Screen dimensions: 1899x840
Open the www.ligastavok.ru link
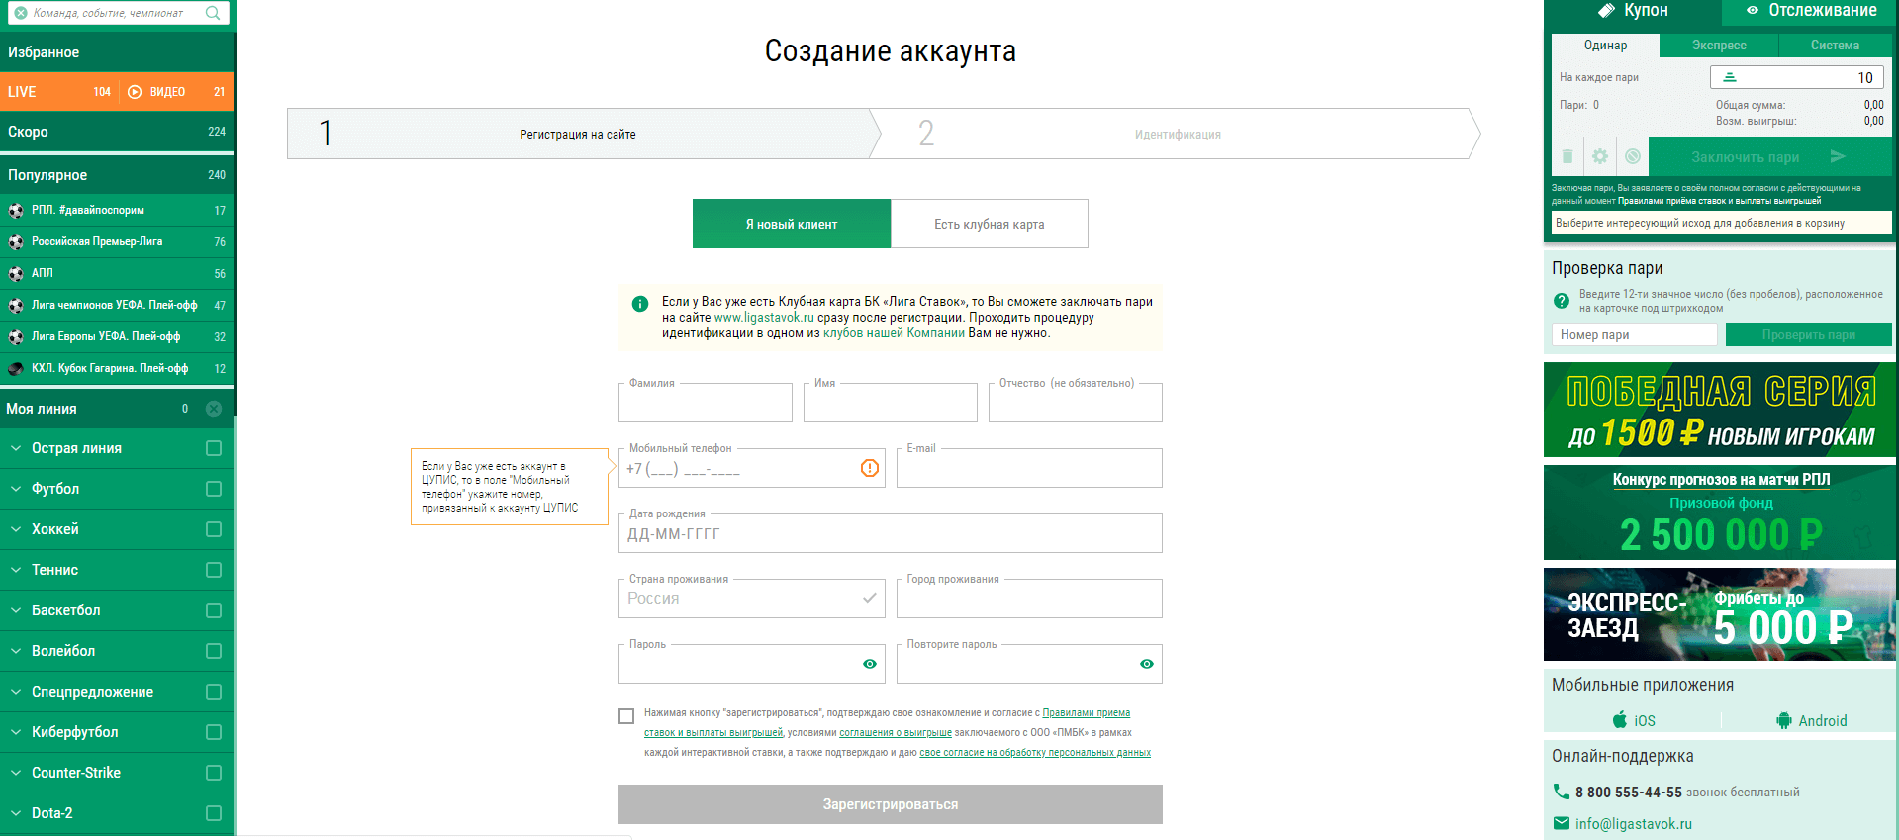[x=764, y=318]
